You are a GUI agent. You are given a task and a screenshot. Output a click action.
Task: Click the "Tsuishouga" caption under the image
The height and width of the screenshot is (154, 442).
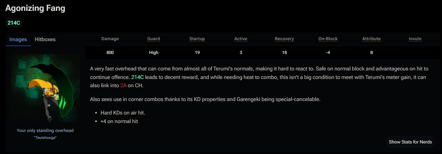point(45,138)
